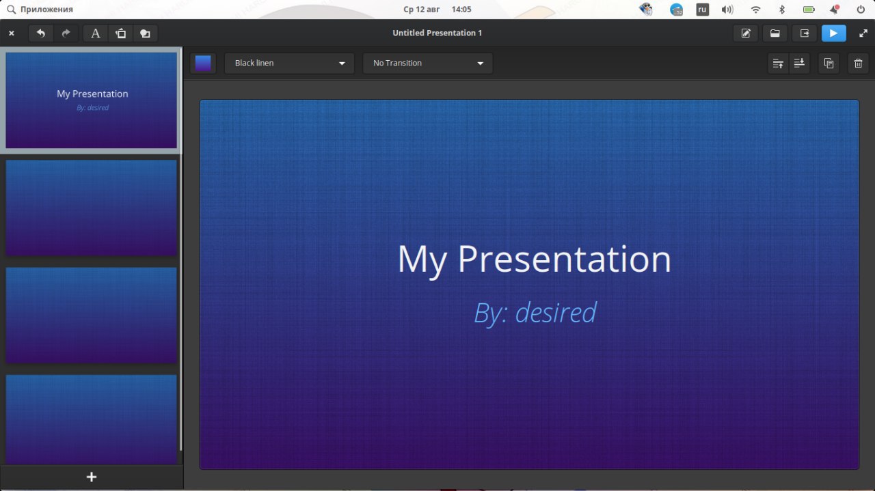Export the presentation using export icon

pos(804,33)
